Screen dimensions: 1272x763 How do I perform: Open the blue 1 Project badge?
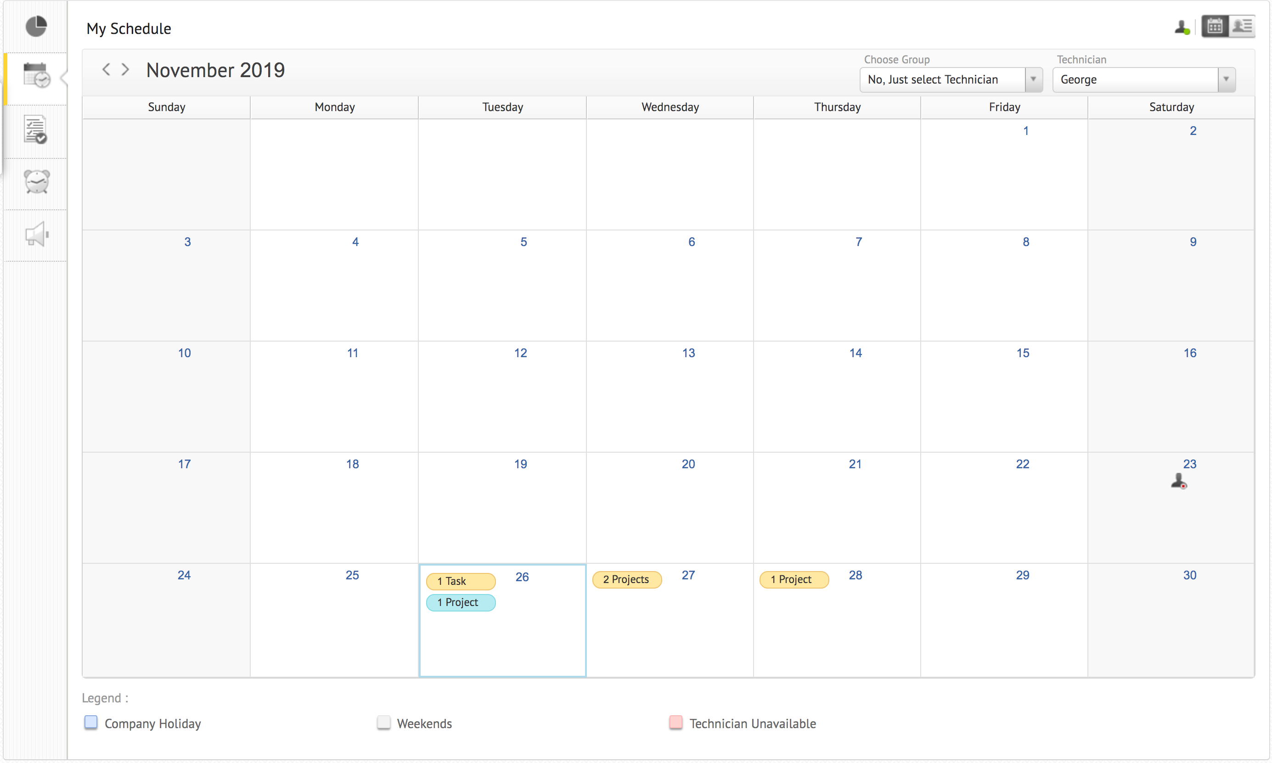pyautogui.click(x=460, y=602)
